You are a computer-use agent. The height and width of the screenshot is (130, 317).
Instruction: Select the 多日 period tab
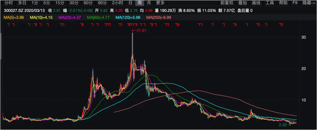click(x=22, y=3)
